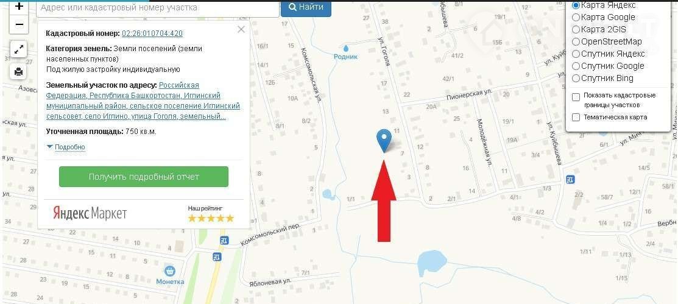Toggle fullscreen map with arrows icon
678x304 pixels.
pos(19,50)
